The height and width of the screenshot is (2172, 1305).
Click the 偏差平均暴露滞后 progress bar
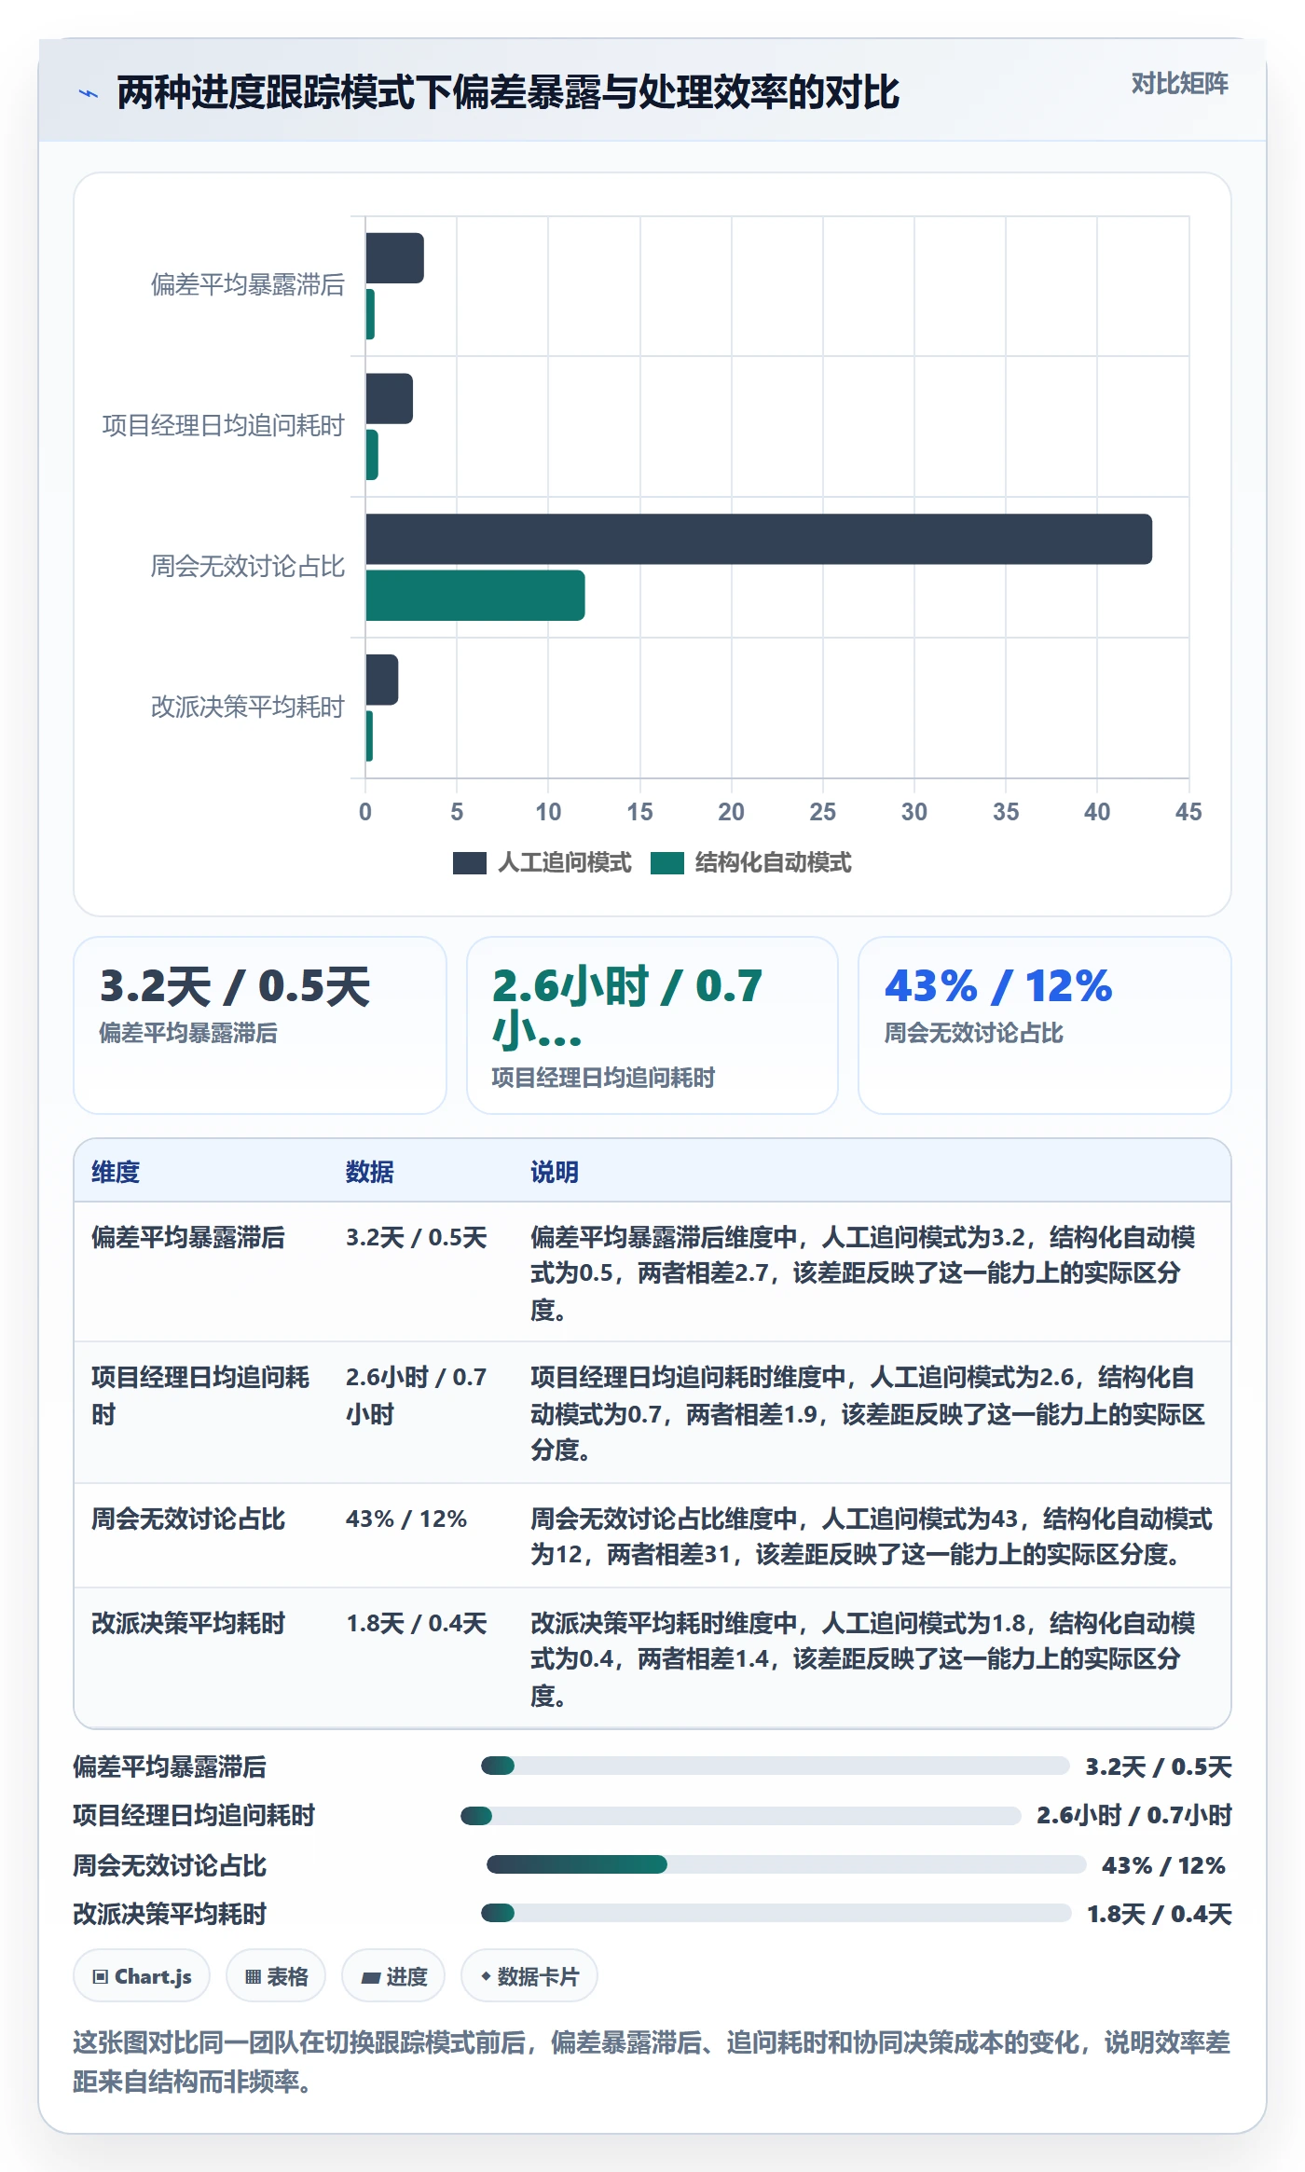[775, 1766]
